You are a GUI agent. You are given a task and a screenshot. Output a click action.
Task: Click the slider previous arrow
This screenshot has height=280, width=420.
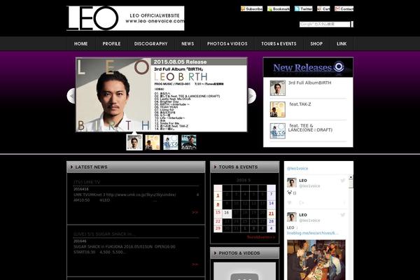tap(71, 96)
